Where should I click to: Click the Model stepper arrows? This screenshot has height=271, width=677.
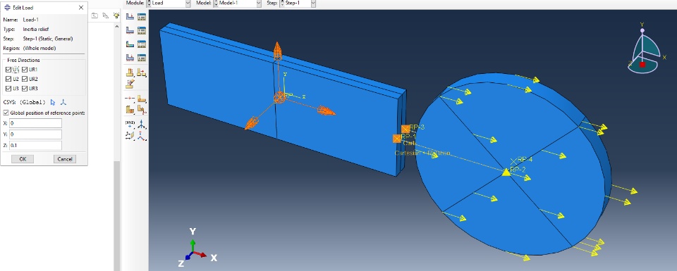point(216,3)
